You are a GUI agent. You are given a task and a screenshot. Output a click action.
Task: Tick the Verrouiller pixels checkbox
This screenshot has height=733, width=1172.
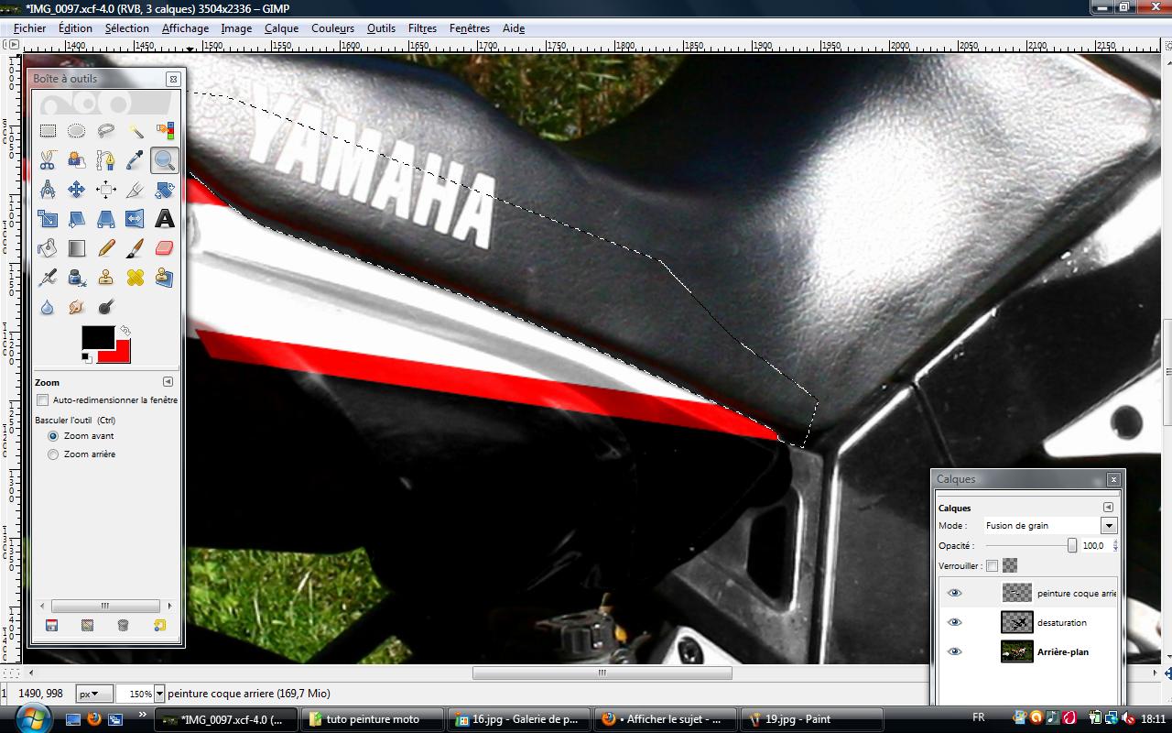tap(992, 566)
